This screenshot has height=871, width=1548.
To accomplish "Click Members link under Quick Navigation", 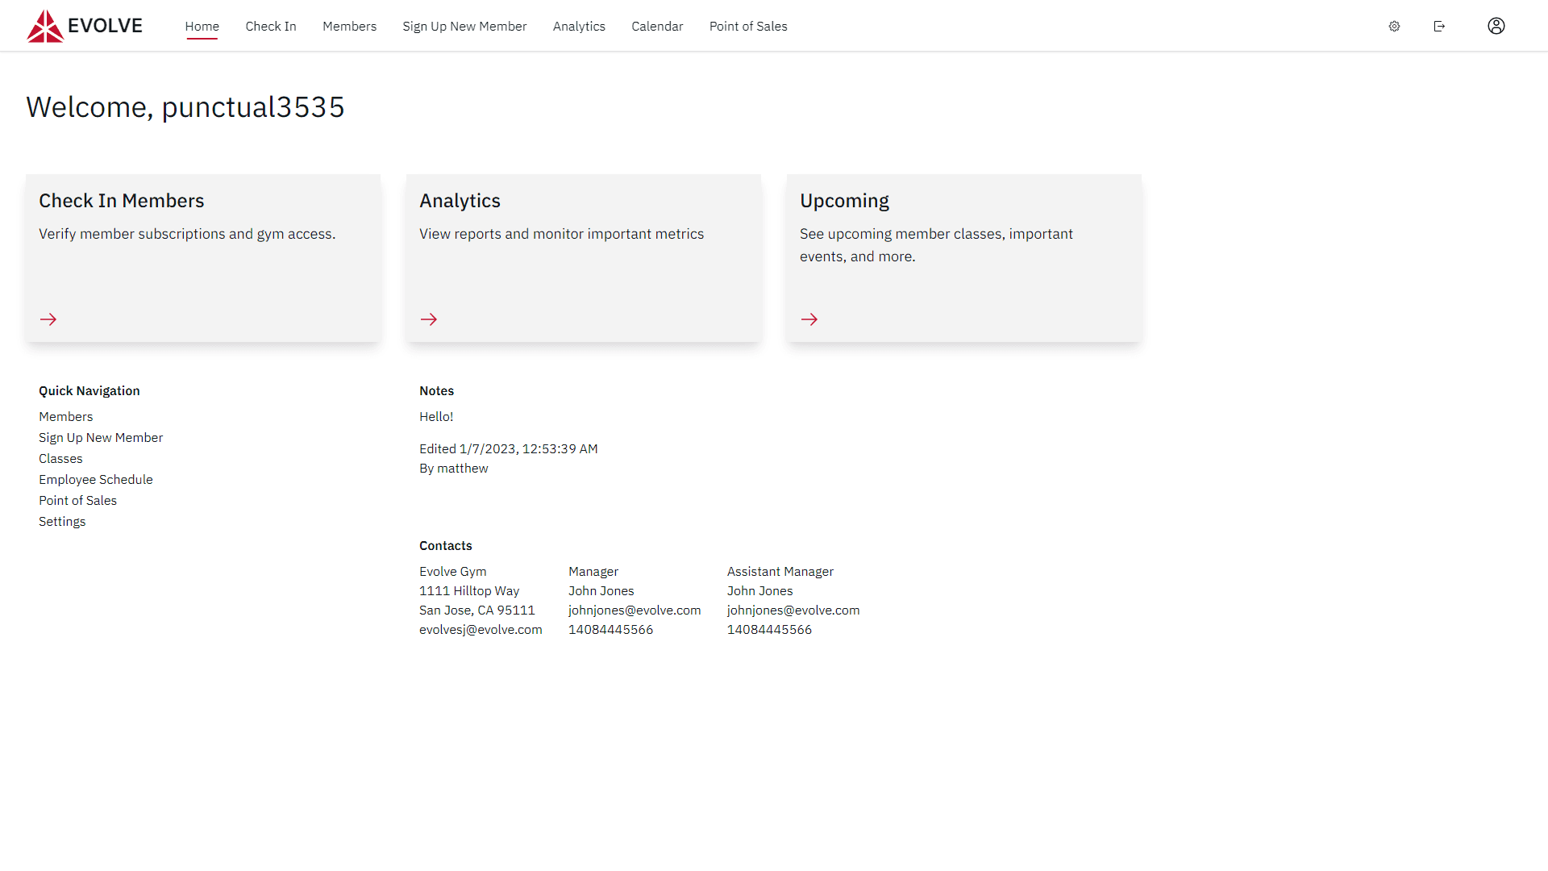I will click(x=66, y=416).
